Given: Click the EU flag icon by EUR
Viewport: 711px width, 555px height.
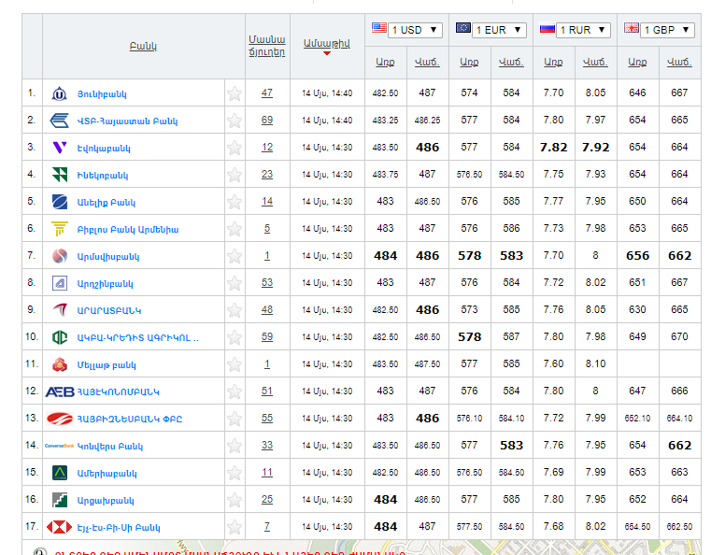Looking at the screenshot, I should [463, 28].
